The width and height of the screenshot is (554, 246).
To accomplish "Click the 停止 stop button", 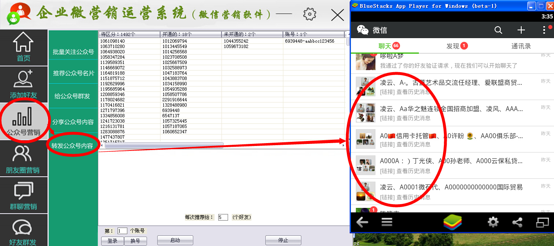I will [x=283, y=240].
